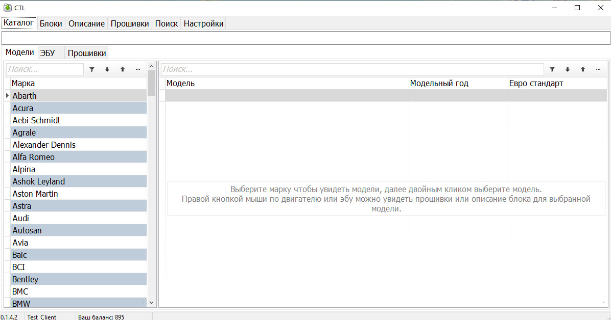Click the CTL app icon in the title bar
The width and height of the screenshot is (611, 320).
8,8
